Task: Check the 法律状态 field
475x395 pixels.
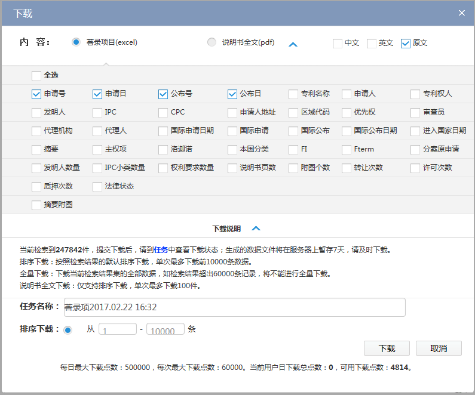Action: pos(98,186)
